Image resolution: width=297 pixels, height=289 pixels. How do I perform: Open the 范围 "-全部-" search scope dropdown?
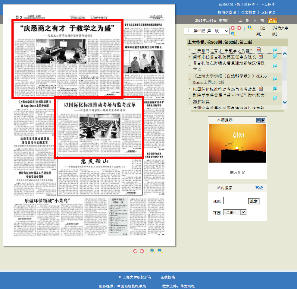point(235,212)
